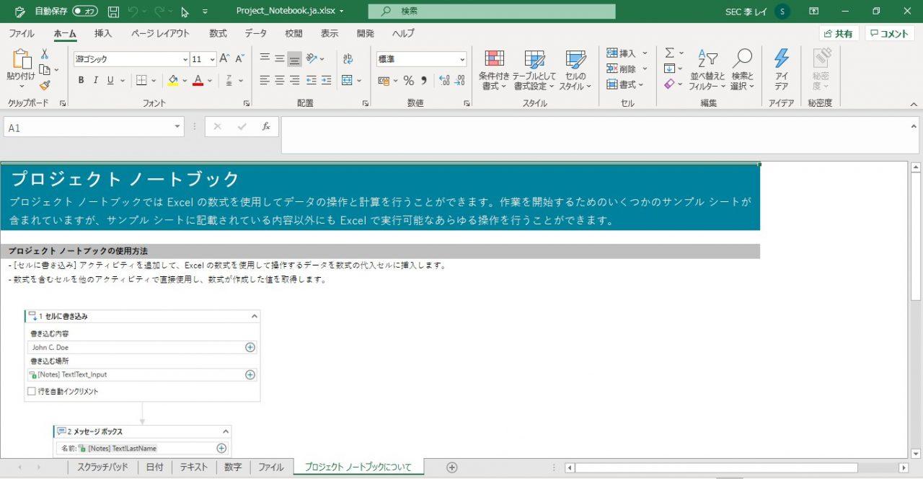Toggle underline formatting
Image resolution: width=923 pixels, height=479 pixels.
[110, 80]
